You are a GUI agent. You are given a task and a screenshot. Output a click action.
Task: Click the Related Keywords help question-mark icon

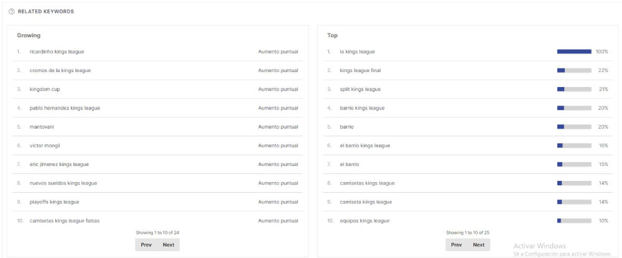[x=11, y=12]
